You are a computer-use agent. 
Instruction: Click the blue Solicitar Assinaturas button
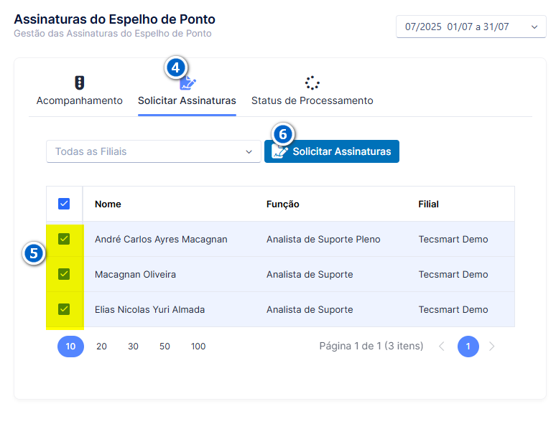click(x=332, y=151)
